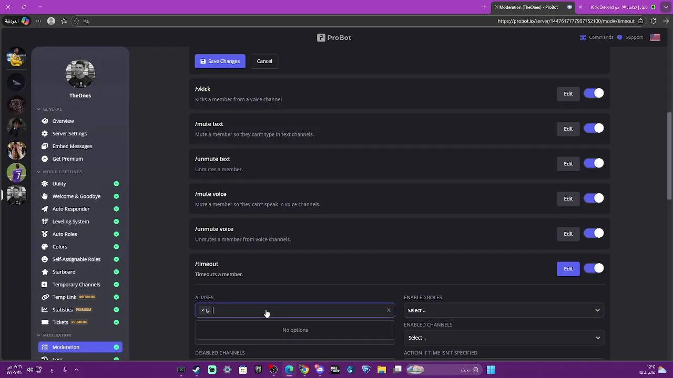673x378 pixels.
Task: Toggle the Moderation module status indicator
Action: pos(116,347)
